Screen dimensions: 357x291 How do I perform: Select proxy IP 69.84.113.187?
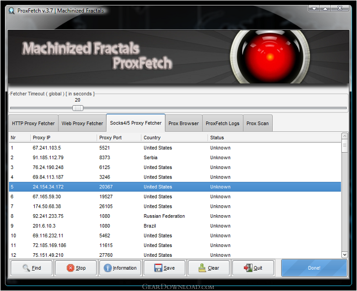coord(48,177)
